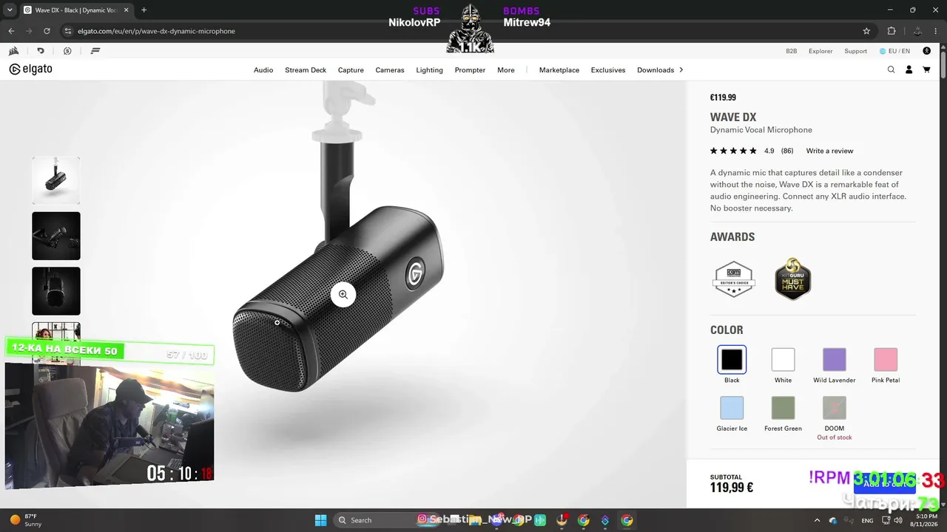The height and width of the screenshot is (532, 947).
Task: Click Write a review link
Action: [829, 151]
